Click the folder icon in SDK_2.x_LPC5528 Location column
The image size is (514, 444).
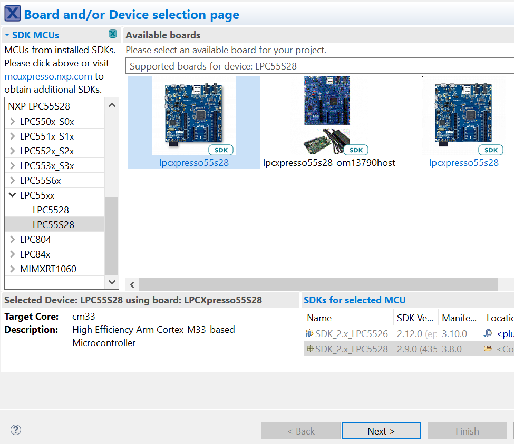coord(488,349)
